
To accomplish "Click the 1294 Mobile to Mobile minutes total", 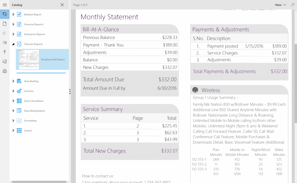I will 237,174.
